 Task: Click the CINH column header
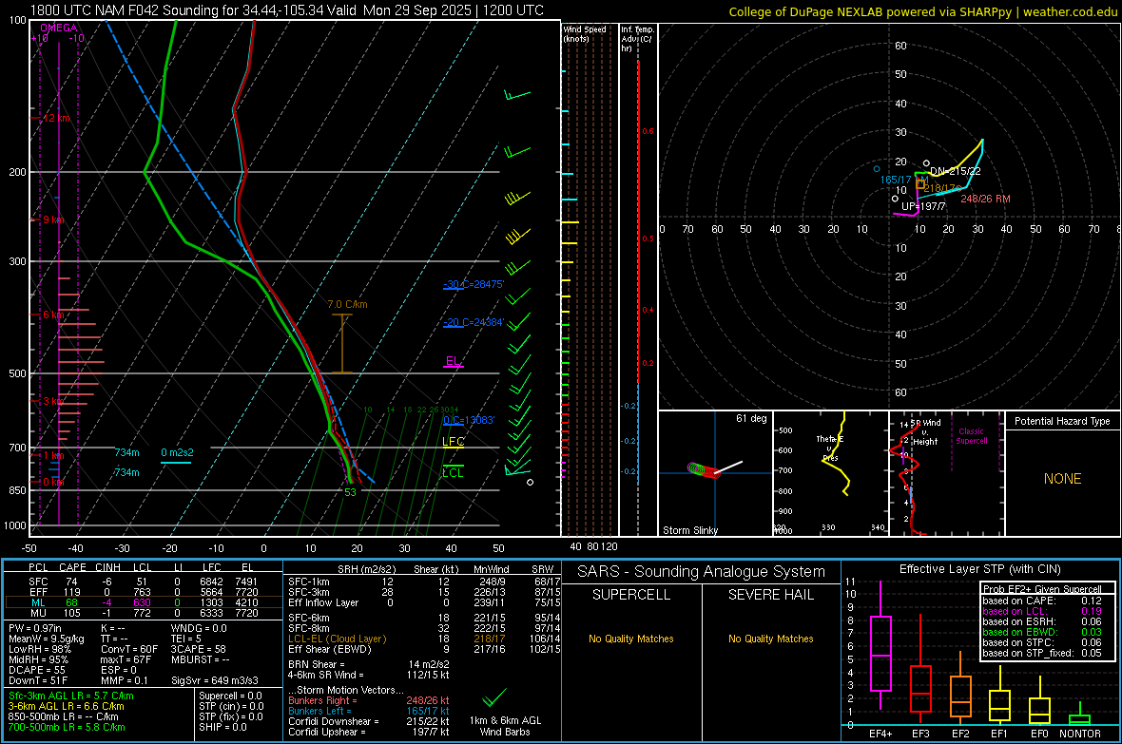108,567
